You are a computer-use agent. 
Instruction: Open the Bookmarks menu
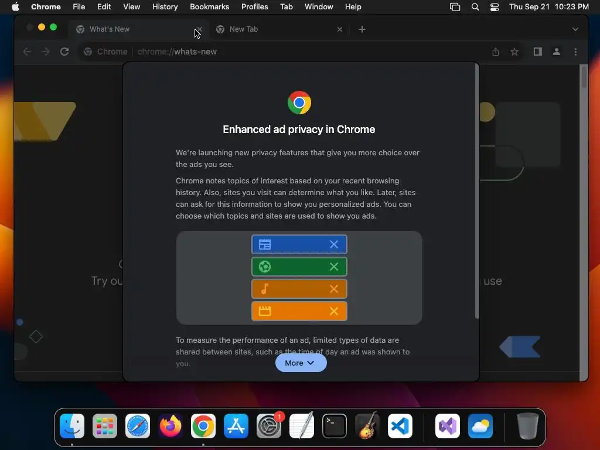(210, 7)
